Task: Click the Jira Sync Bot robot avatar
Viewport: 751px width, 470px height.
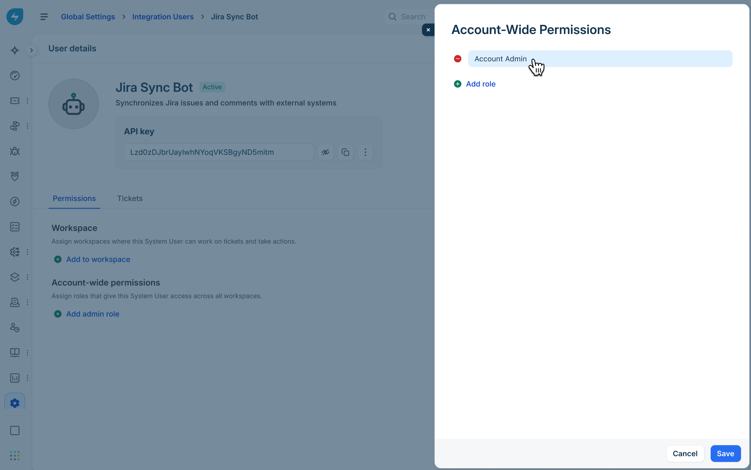Action: tap(74, 104)
